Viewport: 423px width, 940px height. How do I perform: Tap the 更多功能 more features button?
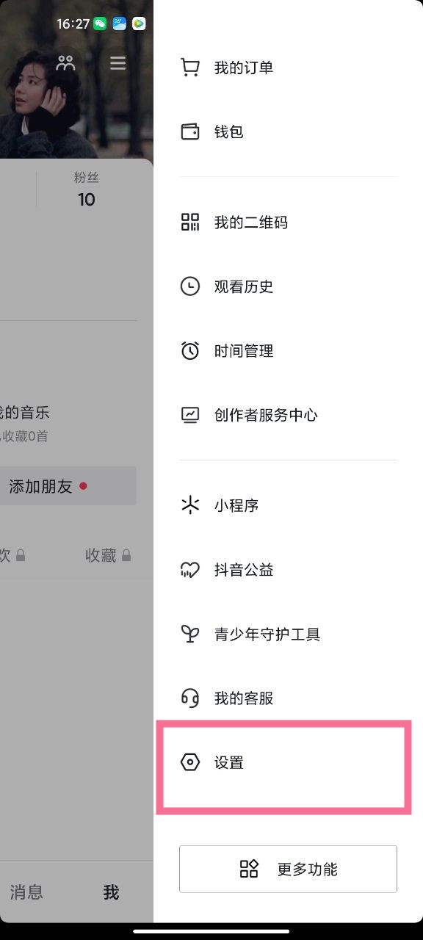pyautogui.click(x=288, y=869)
